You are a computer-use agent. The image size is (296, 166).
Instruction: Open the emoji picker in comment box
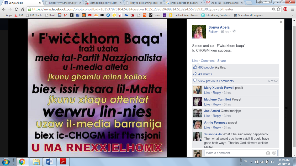[x=274, y=153]
